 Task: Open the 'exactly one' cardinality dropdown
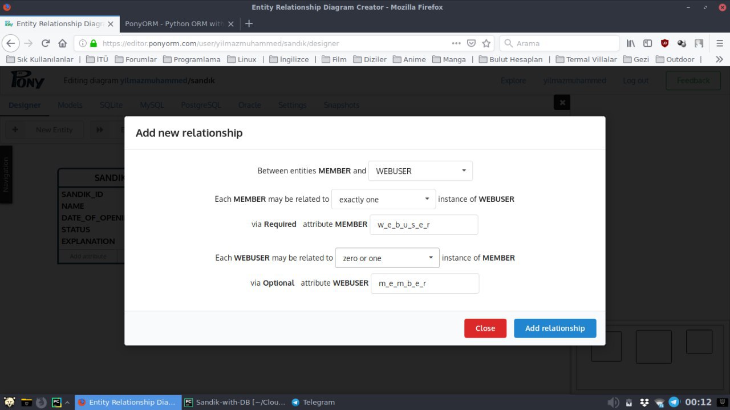coord(383,199)
